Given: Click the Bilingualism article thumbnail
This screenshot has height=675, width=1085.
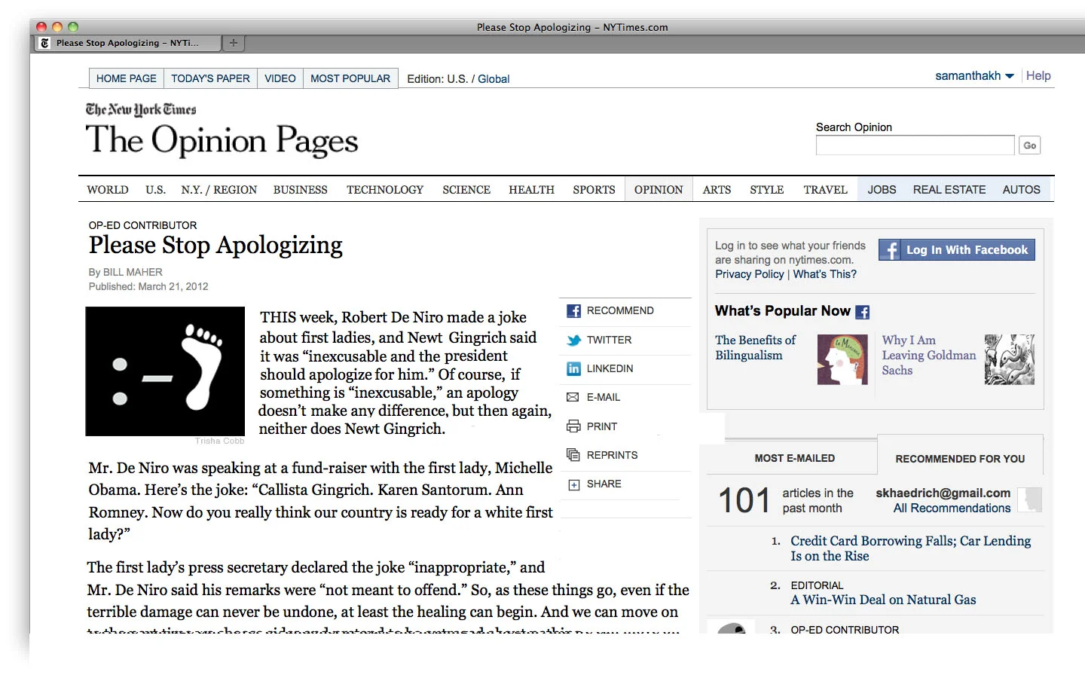Looking at the screenshot, I should point(842,360).
